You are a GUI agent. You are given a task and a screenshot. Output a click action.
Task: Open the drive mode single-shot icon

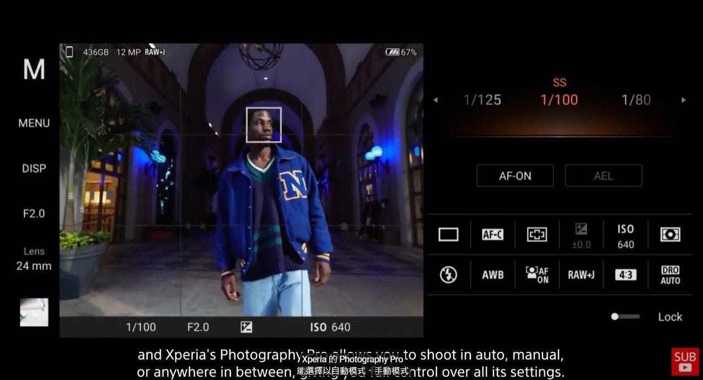coord(448,234)
